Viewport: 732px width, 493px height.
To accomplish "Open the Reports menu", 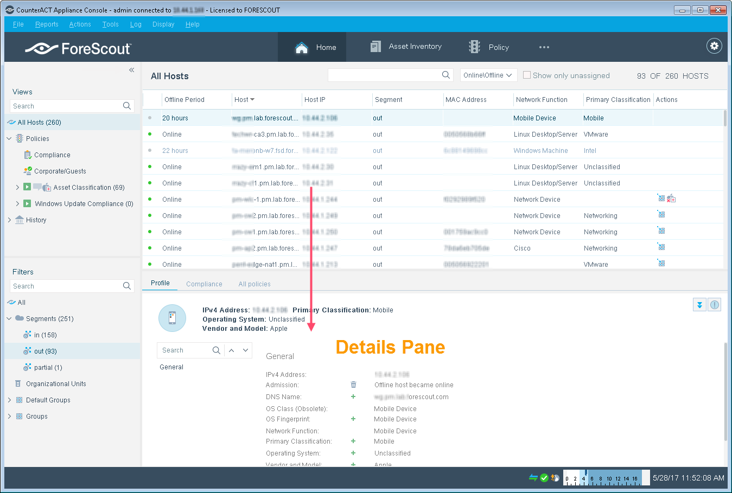I will pos(47,24).
